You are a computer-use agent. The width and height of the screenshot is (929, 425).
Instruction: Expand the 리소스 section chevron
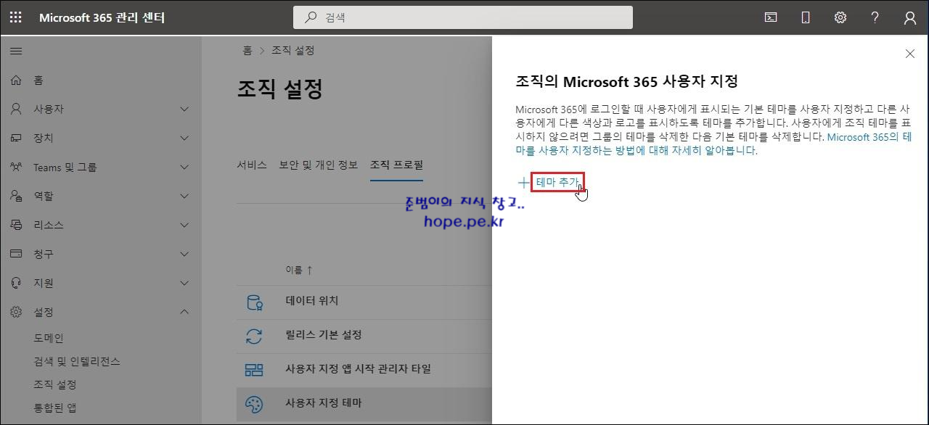[x=184, y=225]
